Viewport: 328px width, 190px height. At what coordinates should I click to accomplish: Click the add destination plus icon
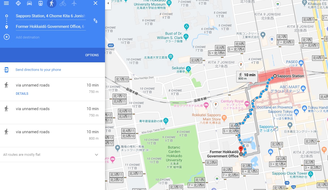(x=7, y=37)
